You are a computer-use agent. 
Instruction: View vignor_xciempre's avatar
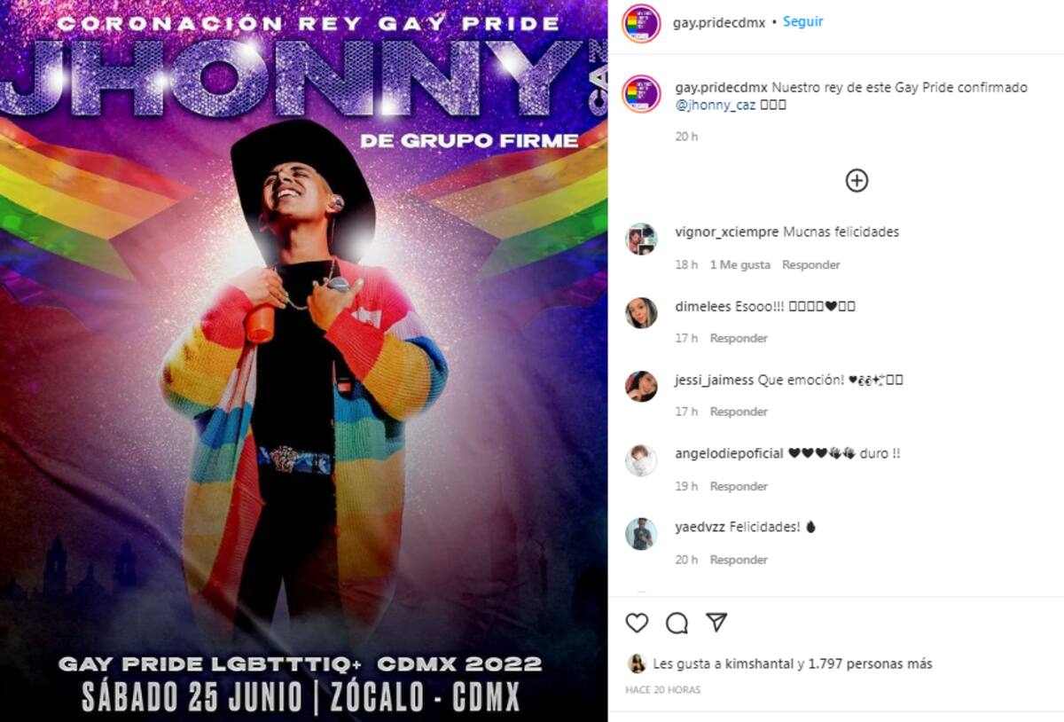641,239
